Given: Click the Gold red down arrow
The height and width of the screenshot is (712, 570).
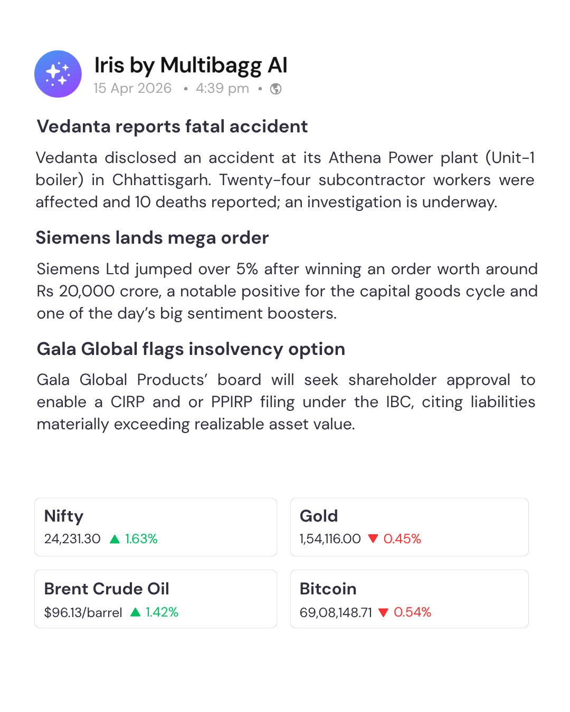Looking at the screenshot, I should tap(373, 539).
